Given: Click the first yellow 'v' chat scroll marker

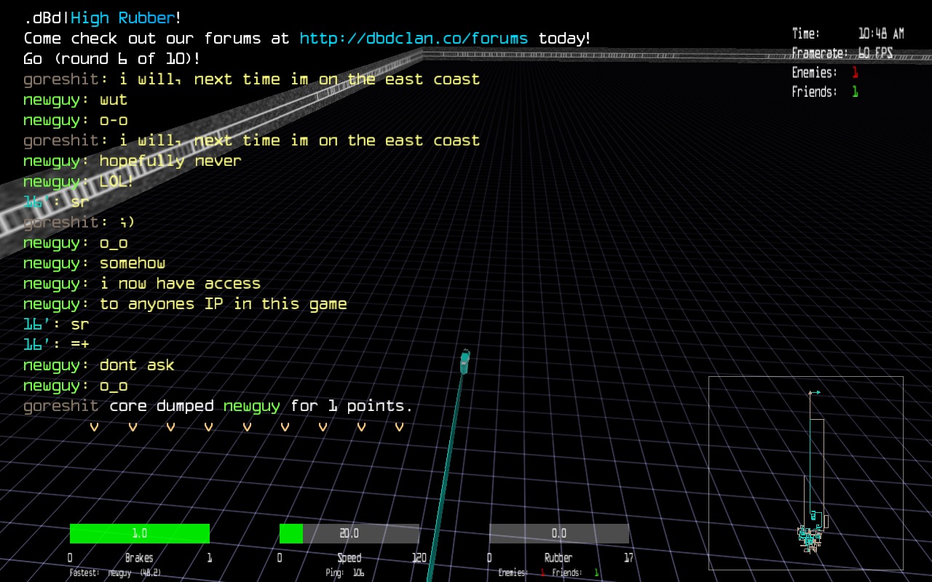Looking at the screenshot, I should [x=94, y=427].
